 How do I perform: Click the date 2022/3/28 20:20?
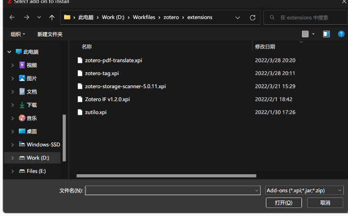tap(275, 60)
